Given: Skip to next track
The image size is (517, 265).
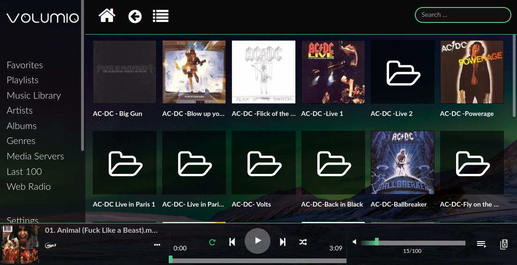Looking at the screenshot, I should [283, 242].
